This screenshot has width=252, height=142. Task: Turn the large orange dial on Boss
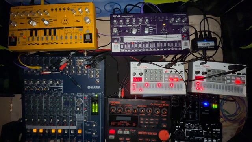(164, 135)
